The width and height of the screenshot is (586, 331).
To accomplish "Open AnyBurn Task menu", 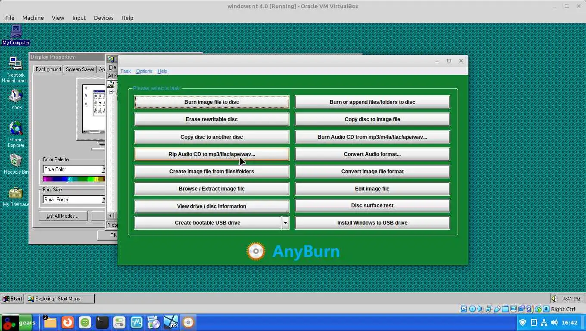I will pyautogui.click(x=125, y=71).
